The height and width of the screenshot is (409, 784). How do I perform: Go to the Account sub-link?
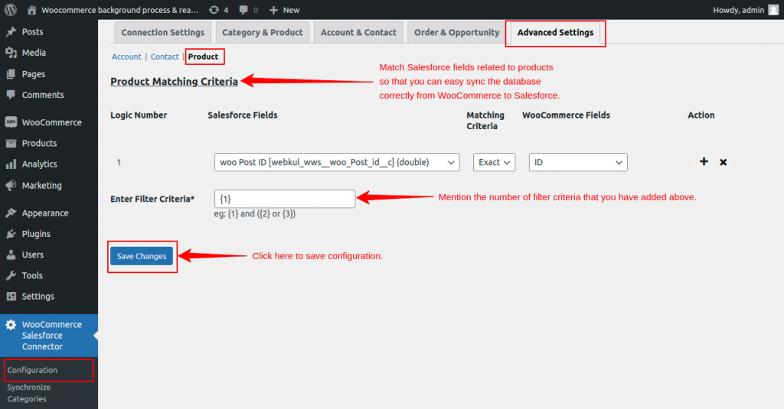(x=126, y=57)
